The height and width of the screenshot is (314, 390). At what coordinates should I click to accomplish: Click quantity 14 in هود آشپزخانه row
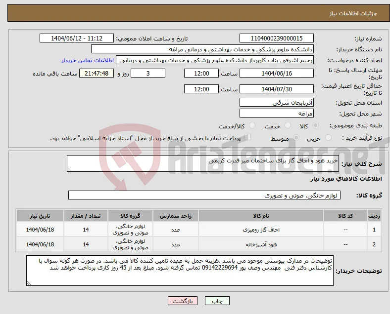point(86,244)
